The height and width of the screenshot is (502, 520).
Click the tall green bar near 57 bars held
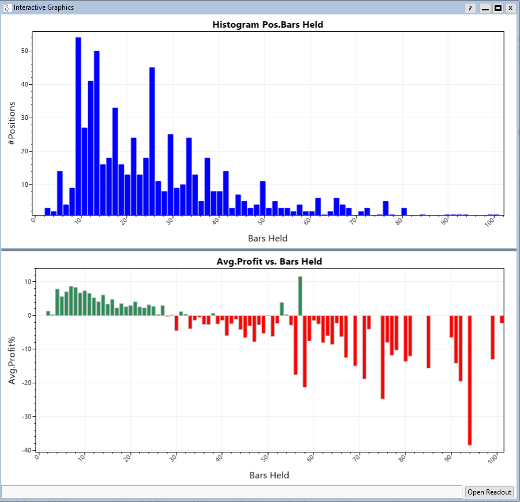(x=300, y=296)
